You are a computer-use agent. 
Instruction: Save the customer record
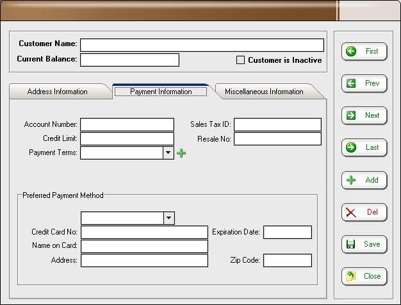pos(364,244)
